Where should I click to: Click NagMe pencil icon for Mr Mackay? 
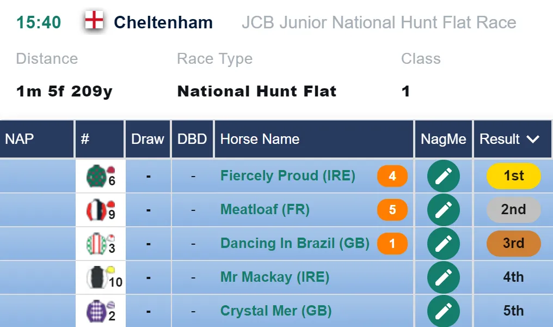click(x=443, y=277)
